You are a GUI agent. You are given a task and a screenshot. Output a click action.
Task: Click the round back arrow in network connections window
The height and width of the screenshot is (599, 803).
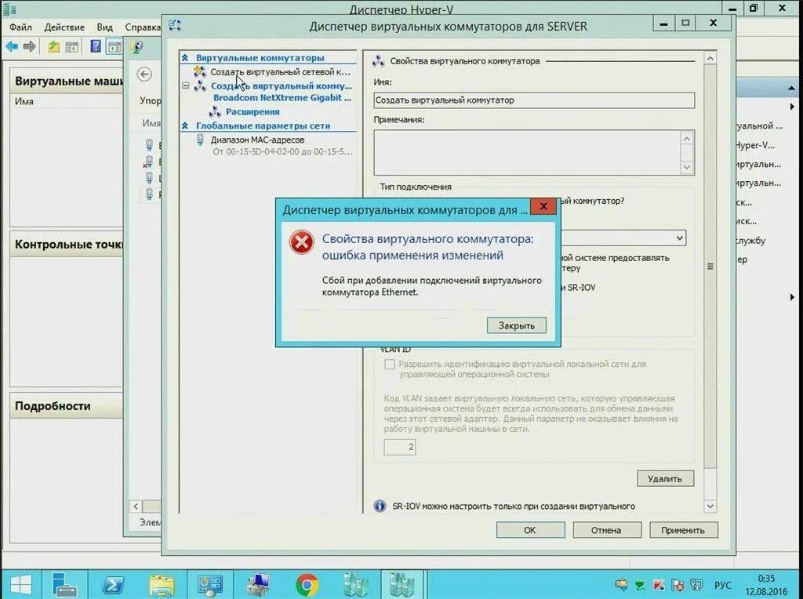coord(144,74)
